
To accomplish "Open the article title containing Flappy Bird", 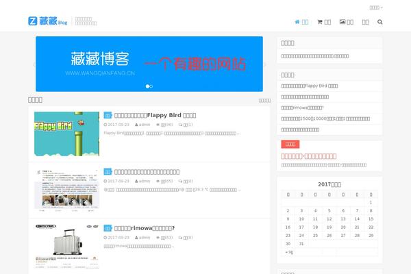I will click(x=155, y=115).
